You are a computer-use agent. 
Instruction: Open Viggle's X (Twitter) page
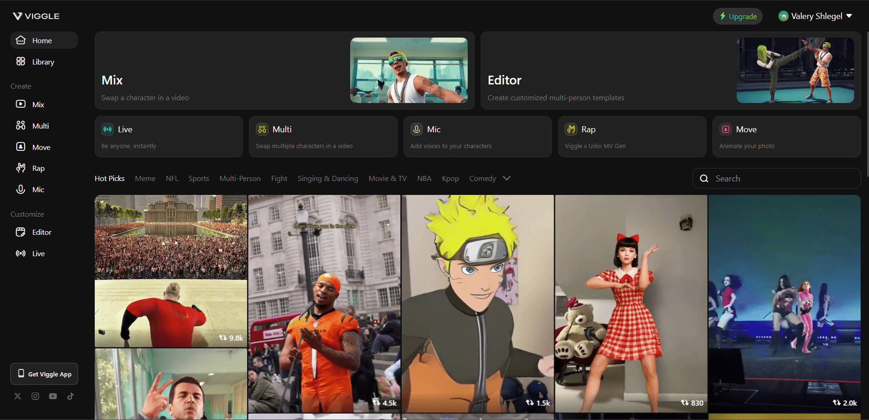[x=18, y=396]
